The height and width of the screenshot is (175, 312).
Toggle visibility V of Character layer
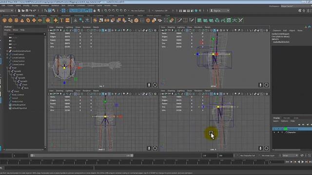274,132
